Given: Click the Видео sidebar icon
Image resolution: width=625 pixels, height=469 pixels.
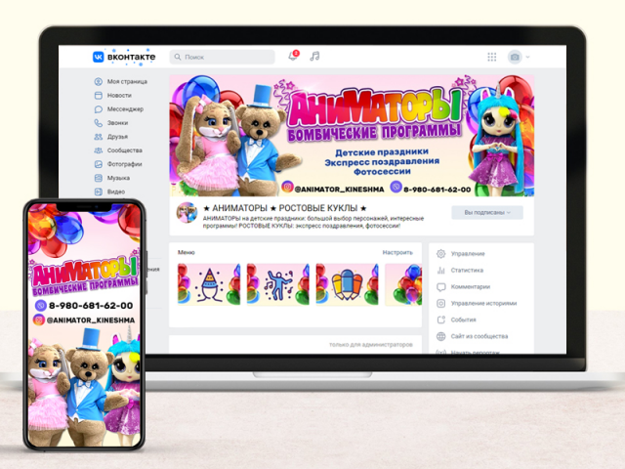Looking at the screenshot, I should (x=98, y=192).
